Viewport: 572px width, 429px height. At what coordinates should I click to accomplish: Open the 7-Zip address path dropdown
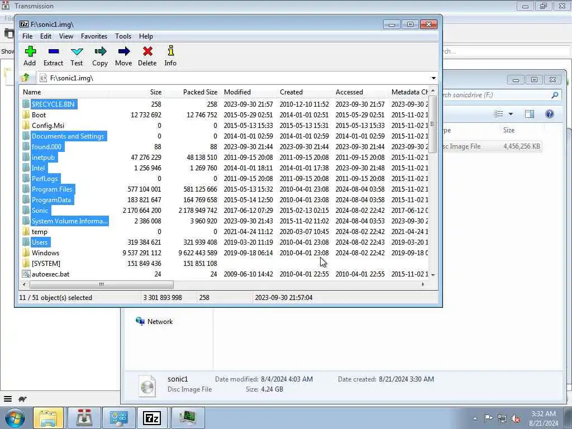pyautogui.click(x=433, y=78)
